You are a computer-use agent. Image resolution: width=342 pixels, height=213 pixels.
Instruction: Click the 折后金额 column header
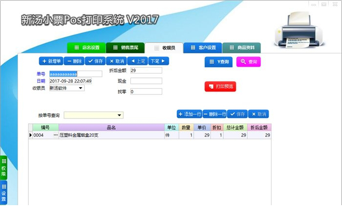point(259,127)
